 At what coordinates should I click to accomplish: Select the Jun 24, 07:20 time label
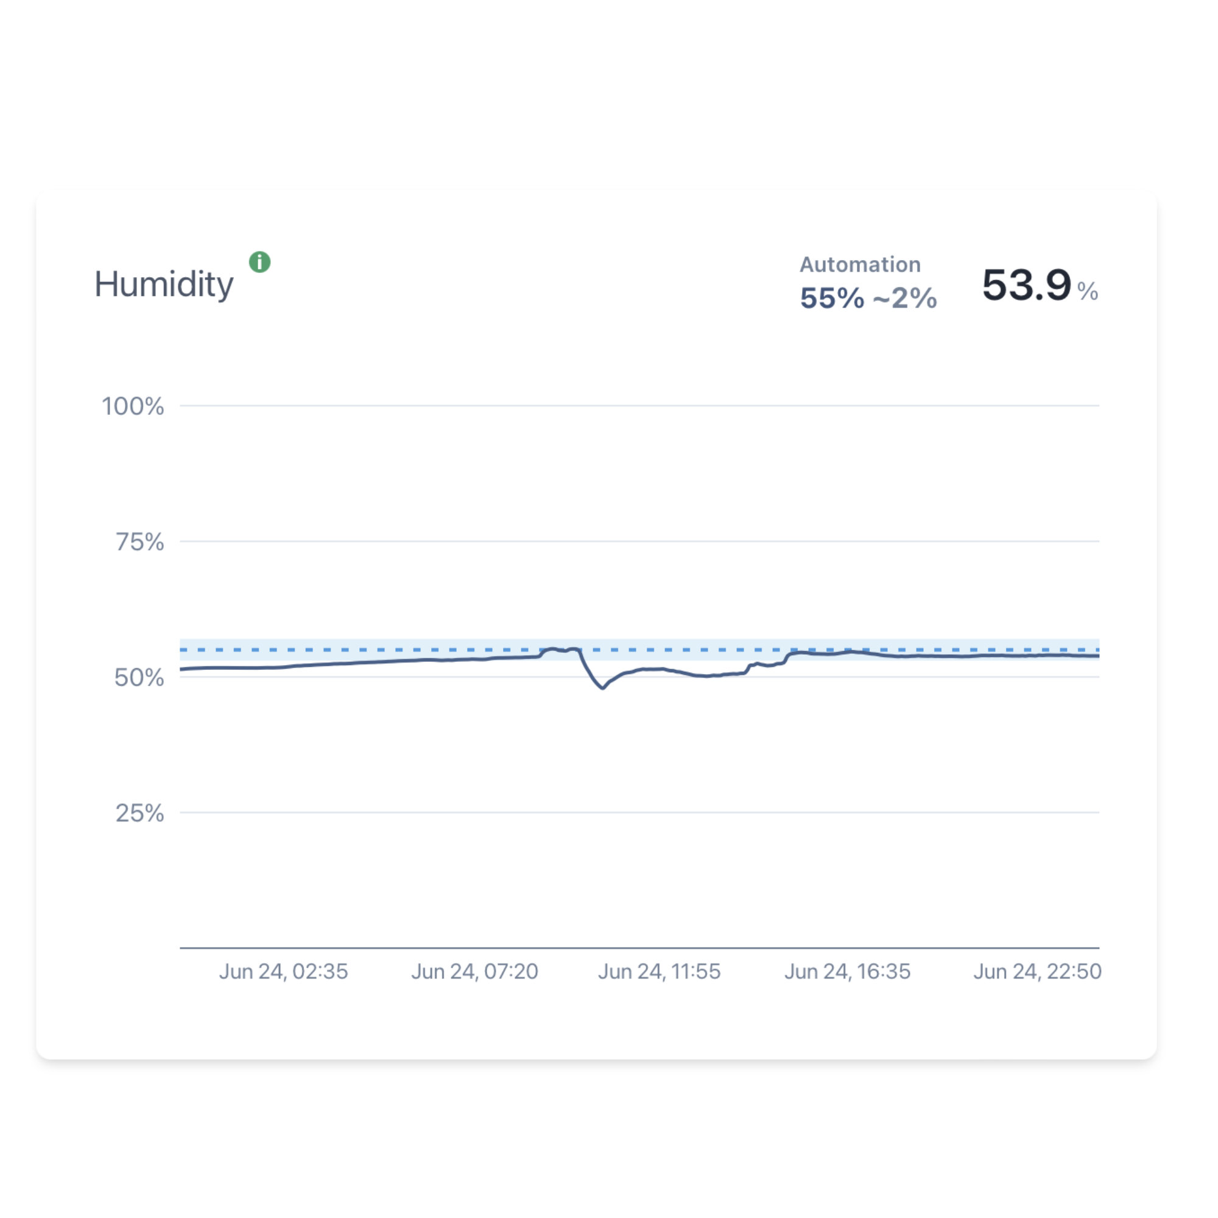click(475, 971)
